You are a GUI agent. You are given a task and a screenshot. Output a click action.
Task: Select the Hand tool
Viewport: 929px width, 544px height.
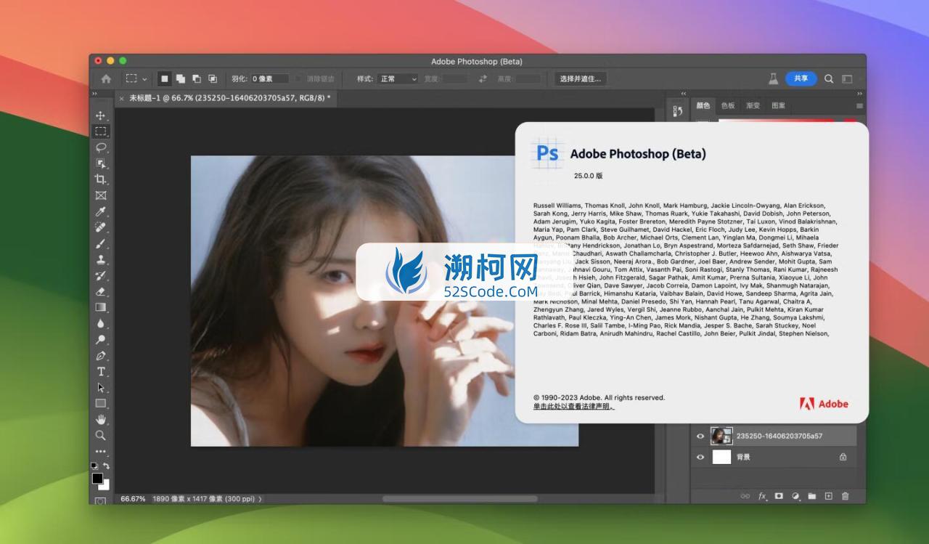tap(101, 419)
